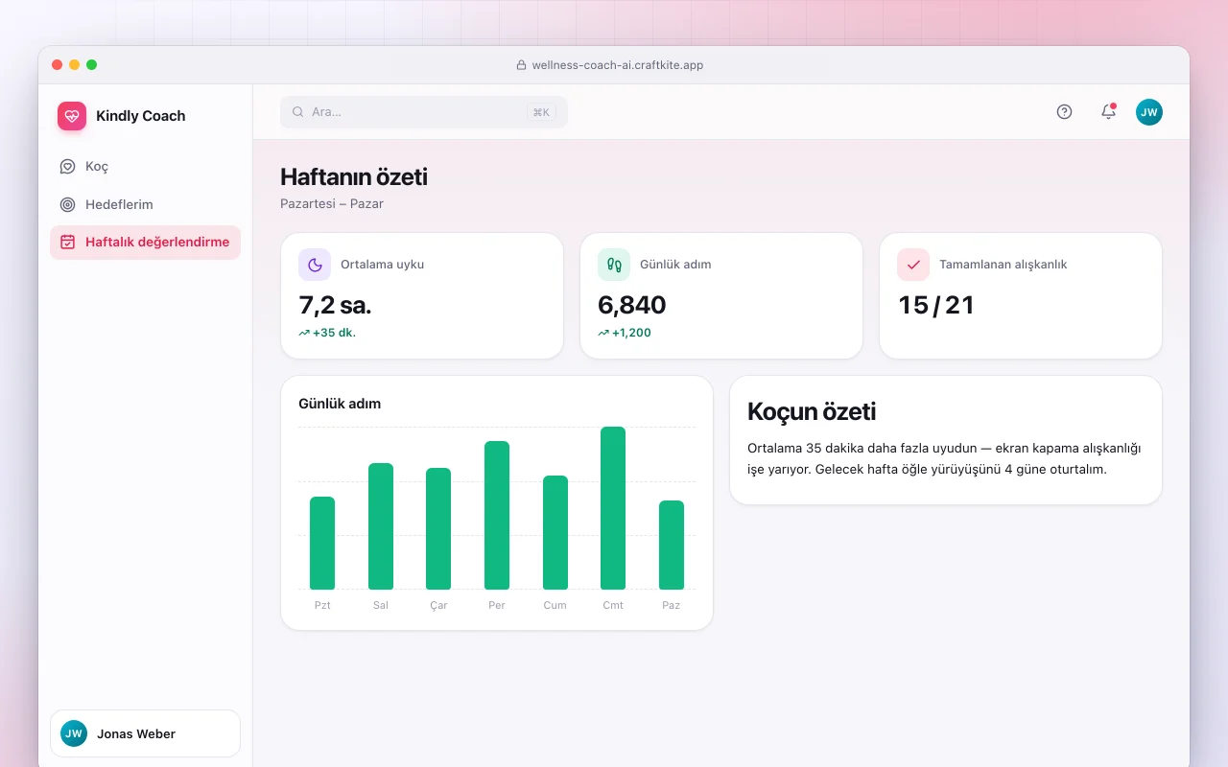Screen dimensions: 1228x767
Task: Click the Koç chat-heart icon in sidebar
Action: 67,167
